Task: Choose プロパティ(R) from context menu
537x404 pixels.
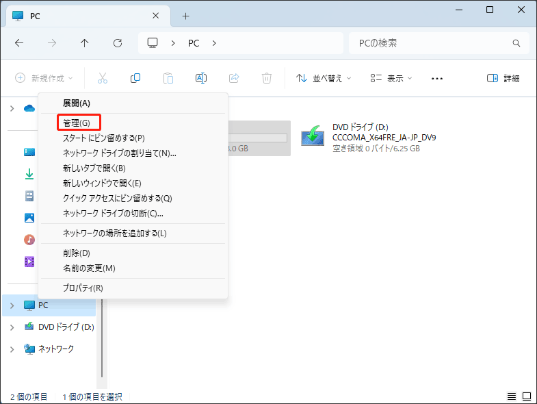Action: click(x=133, y=288)
